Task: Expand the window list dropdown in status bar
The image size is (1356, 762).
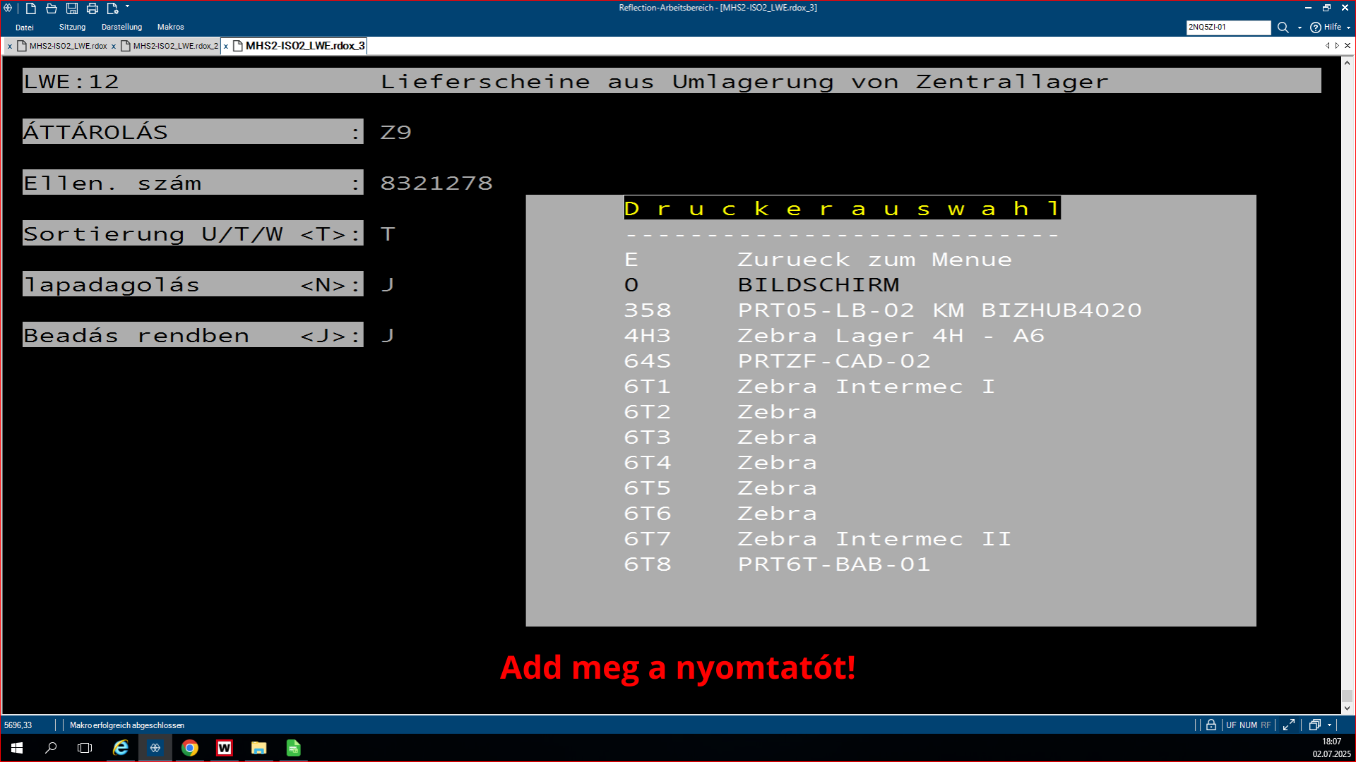Action: [1330, 725]
